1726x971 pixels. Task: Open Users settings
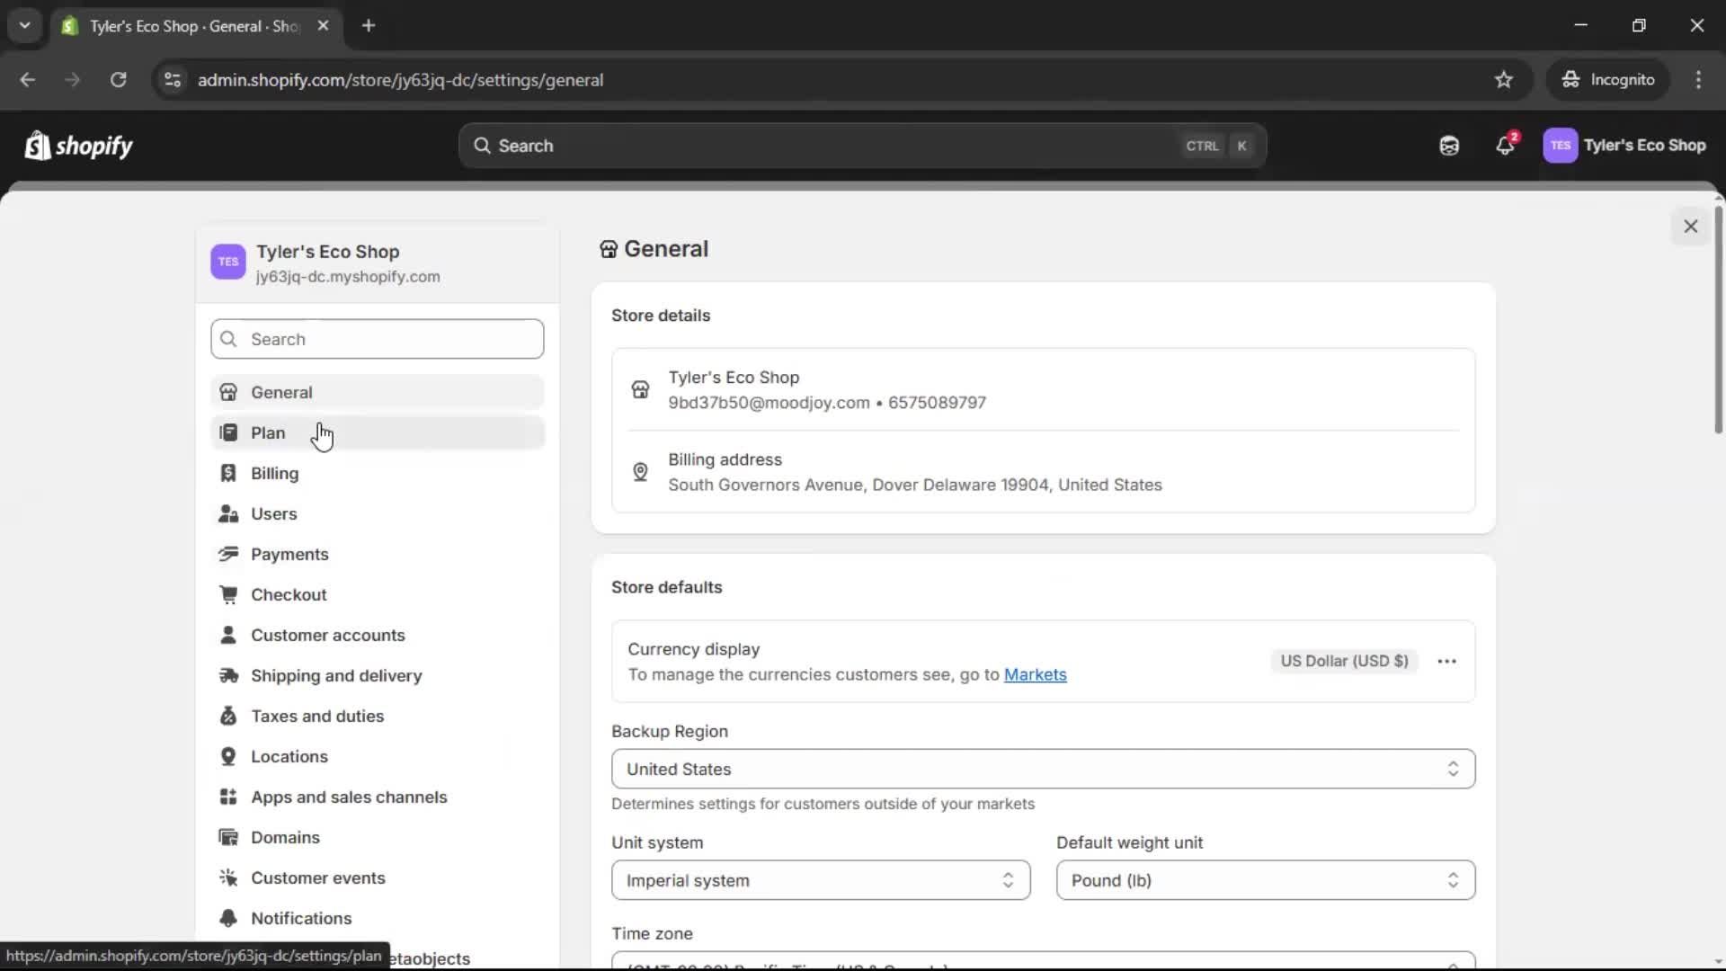(x=378, y=513)
